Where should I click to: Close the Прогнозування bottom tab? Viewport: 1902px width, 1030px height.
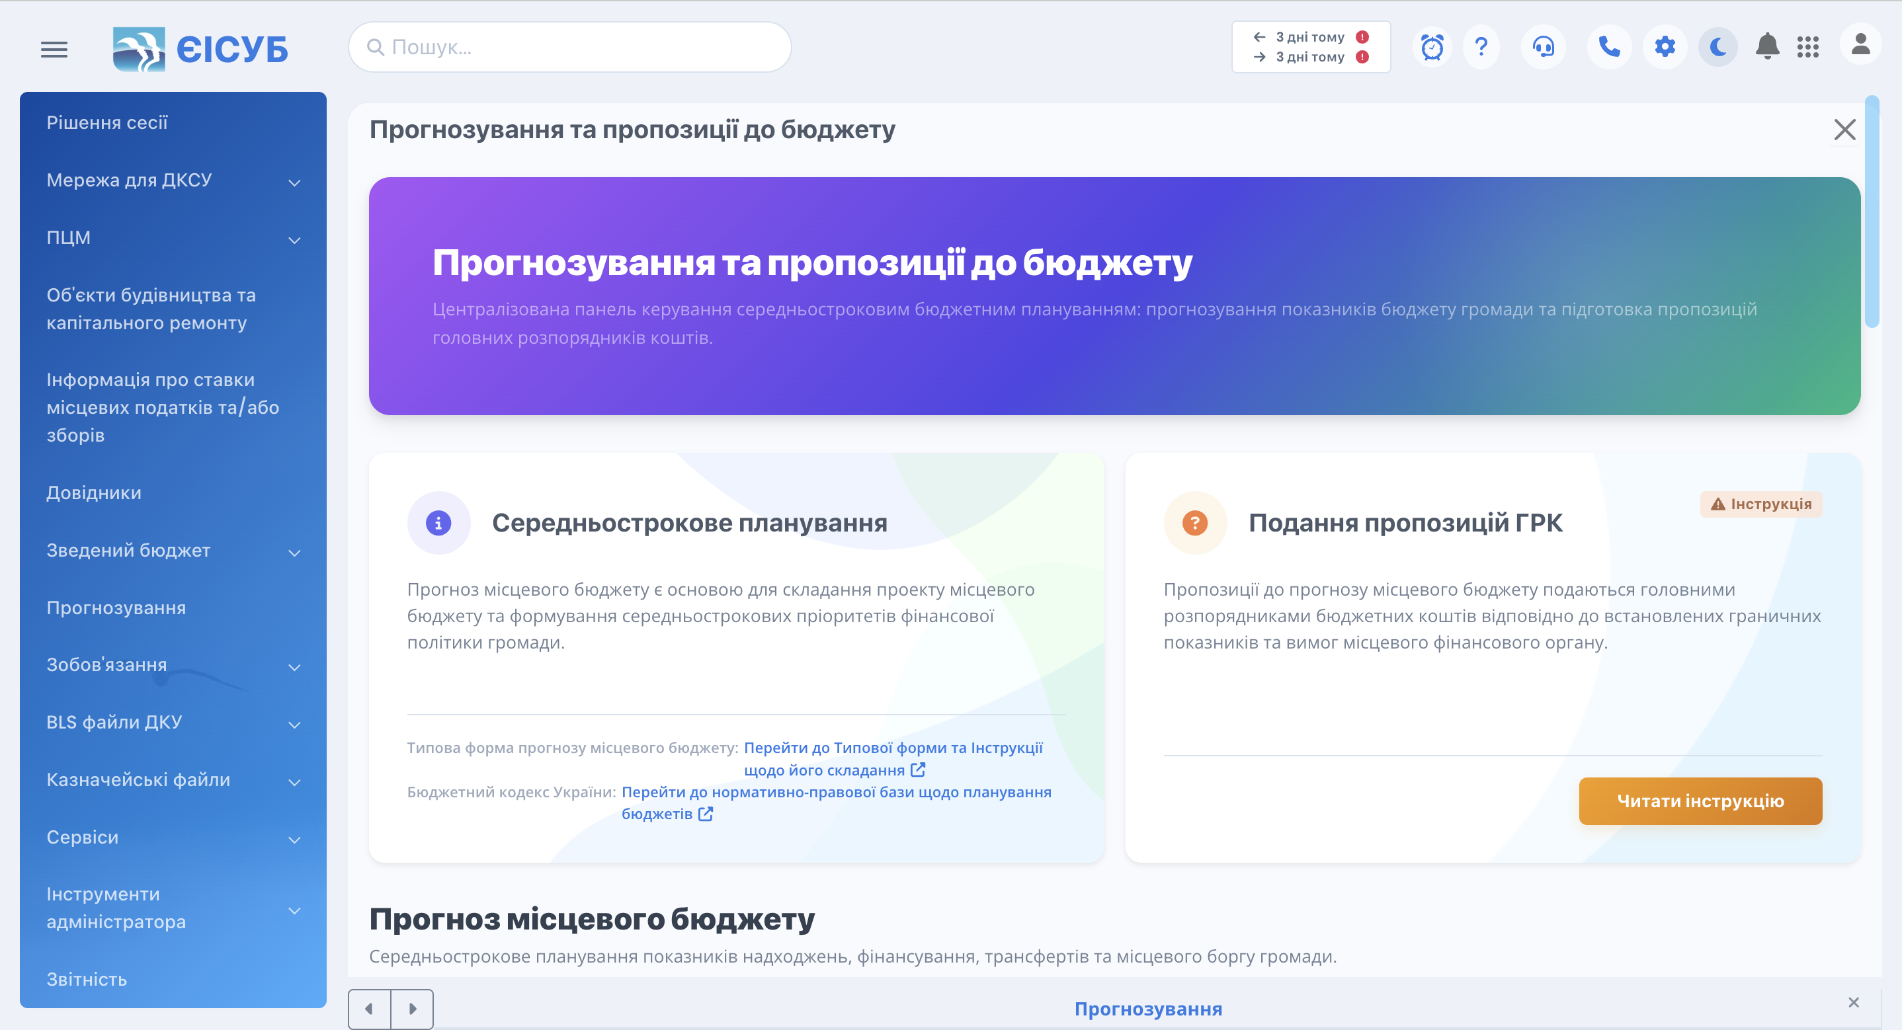point(1853,1002)
